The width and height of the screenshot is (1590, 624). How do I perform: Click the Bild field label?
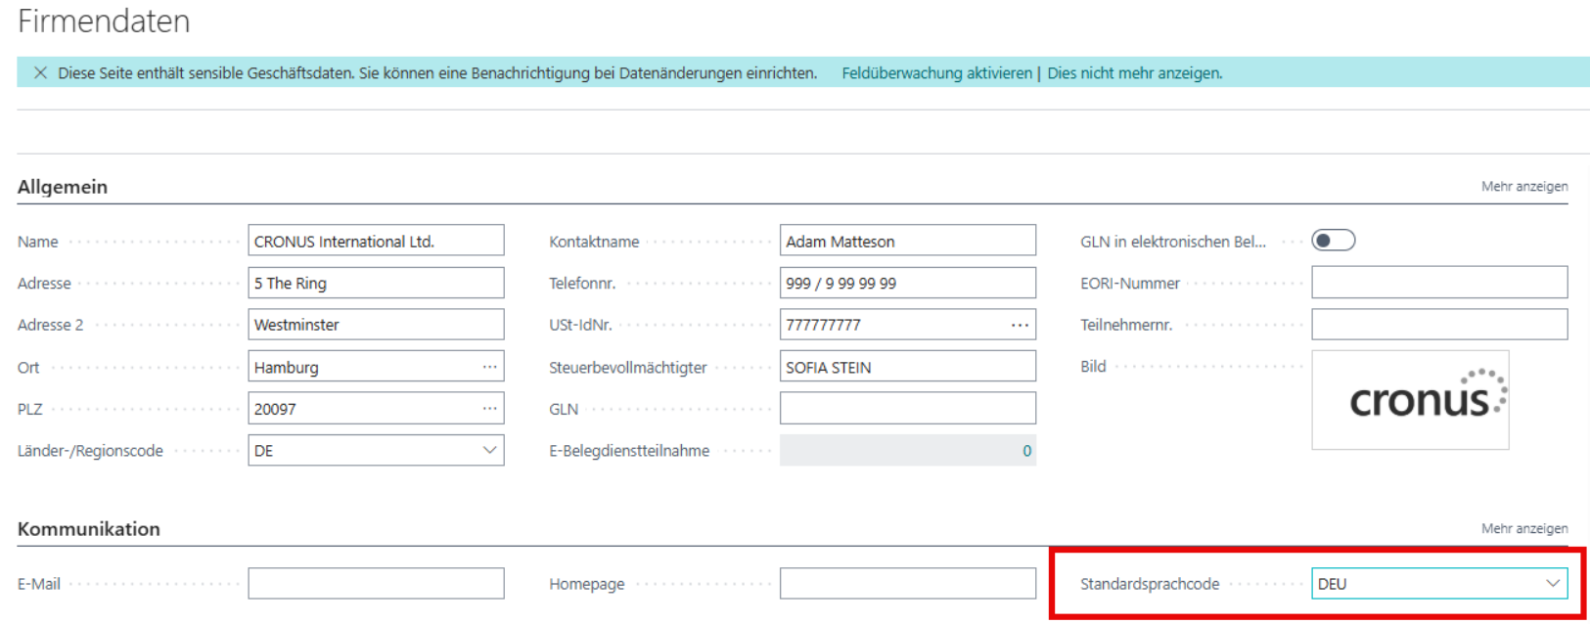1093,367
